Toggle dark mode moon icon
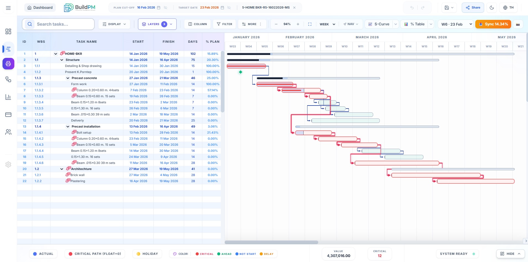Viewport: 528px width, 262px height. pyautogui.click(x=492, y=8)
